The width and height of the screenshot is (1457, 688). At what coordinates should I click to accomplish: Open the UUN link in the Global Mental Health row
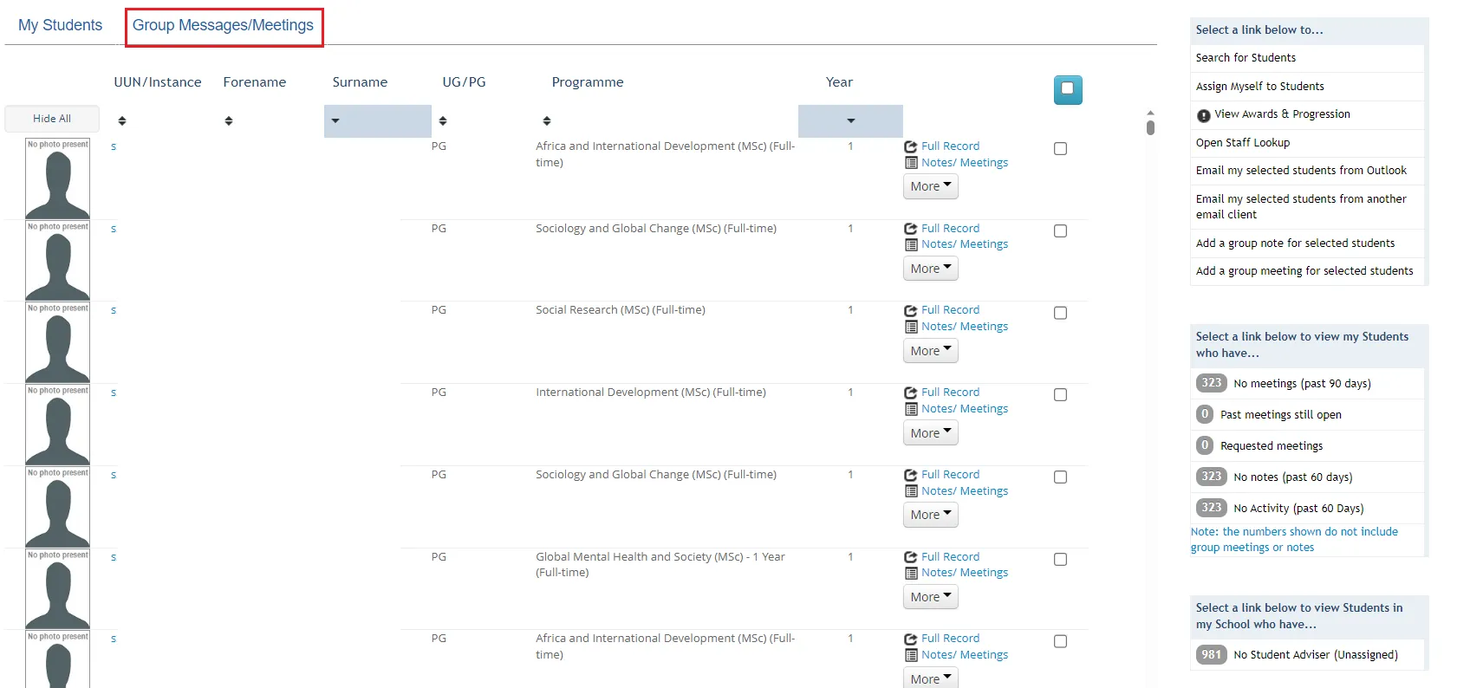(x=114, y=557)
